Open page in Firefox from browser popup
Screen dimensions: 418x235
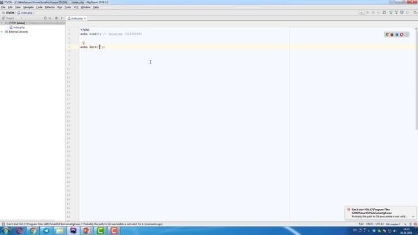pyautogui.click(x=392, y=35)
